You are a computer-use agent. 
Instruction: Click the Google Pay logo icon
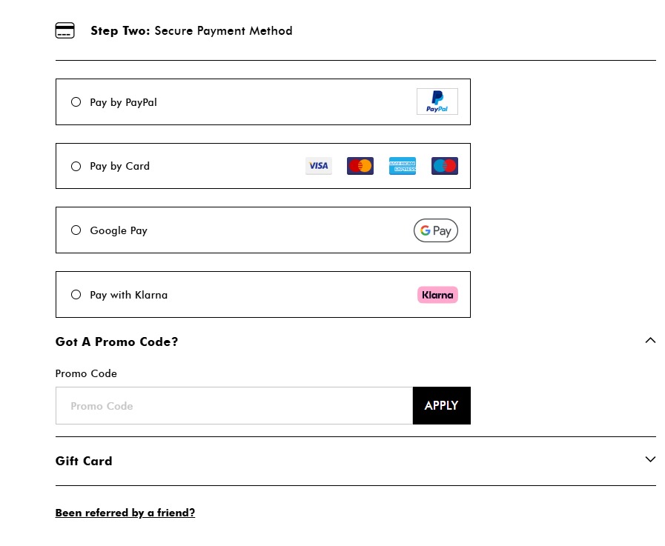436,230
